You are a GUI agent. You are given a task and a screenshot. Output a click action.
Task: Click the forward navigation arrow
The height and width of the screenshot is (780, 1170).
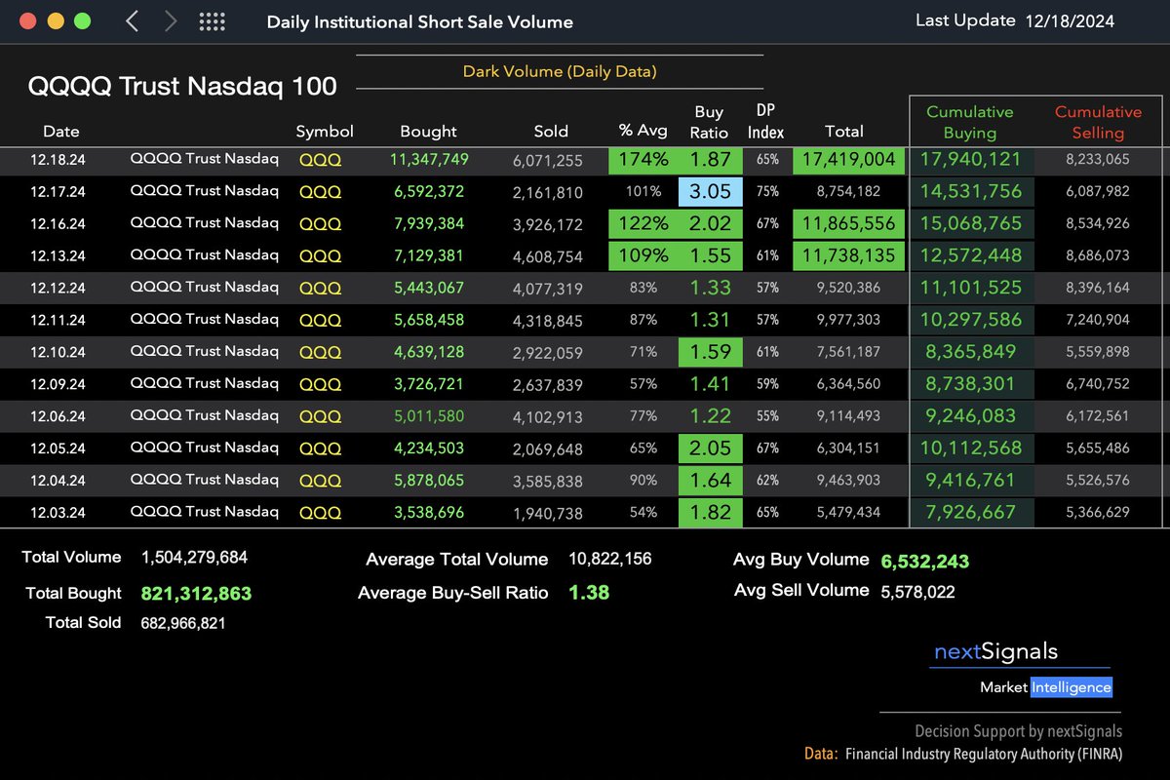171,20
